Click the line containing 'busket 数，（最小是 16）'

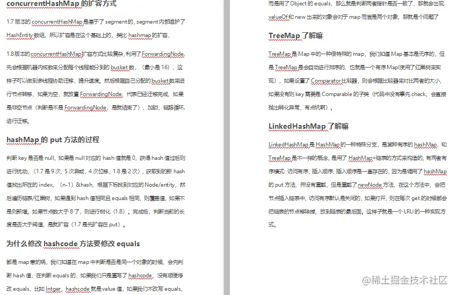pyautogui.click(x=95, y=68)
